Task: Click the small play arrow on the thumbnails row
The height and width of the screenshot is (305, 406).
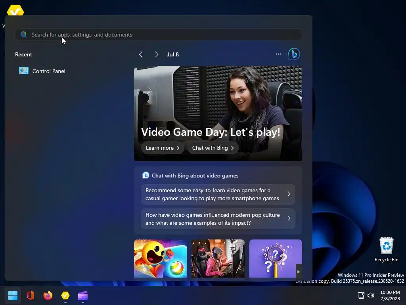Action: click(x=299, y=272)
